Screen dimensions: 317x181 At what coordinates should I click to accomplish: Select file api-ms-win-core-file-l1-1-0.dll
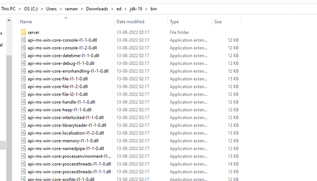[58, 79]
